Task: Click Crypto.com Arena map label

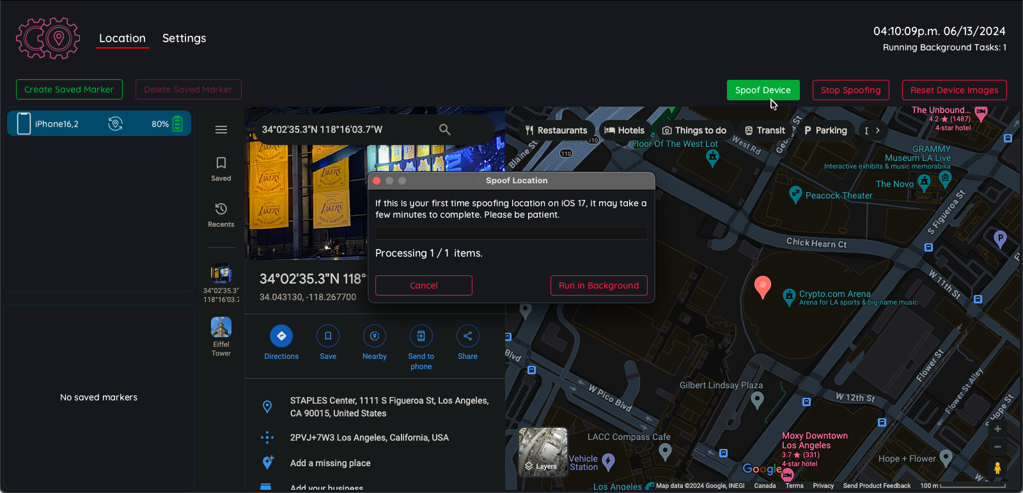Action: (x=835, y=294)
